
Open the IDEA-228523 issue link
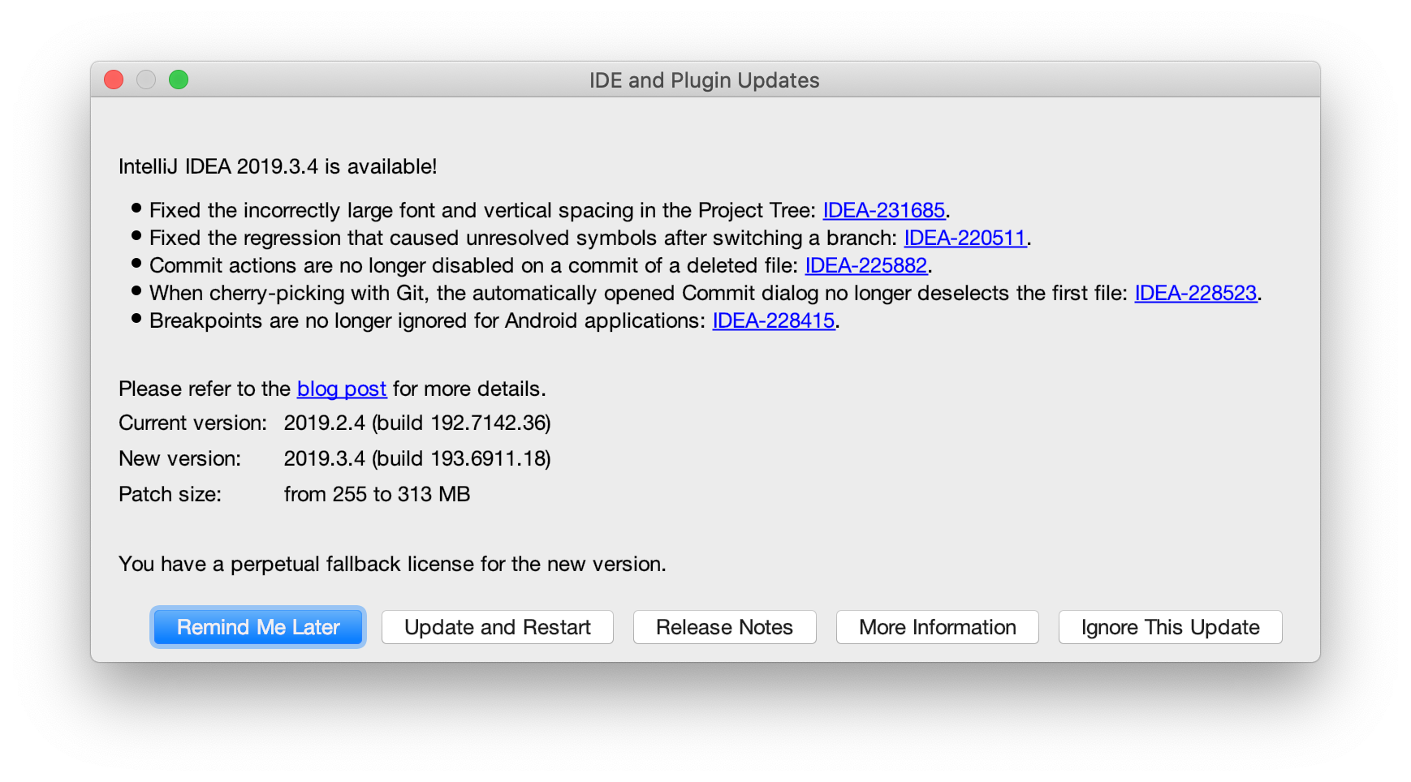pos(1195,293)
